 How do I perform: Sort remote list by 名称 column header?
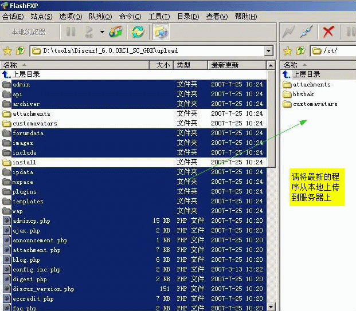[x=318, y=65]
